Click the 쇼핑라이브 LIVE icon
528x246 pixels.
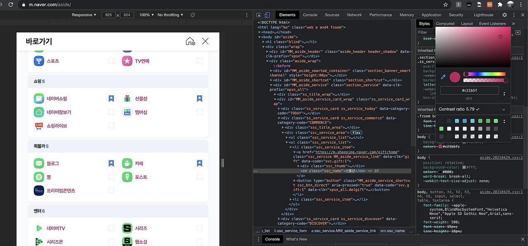point(39,126)
